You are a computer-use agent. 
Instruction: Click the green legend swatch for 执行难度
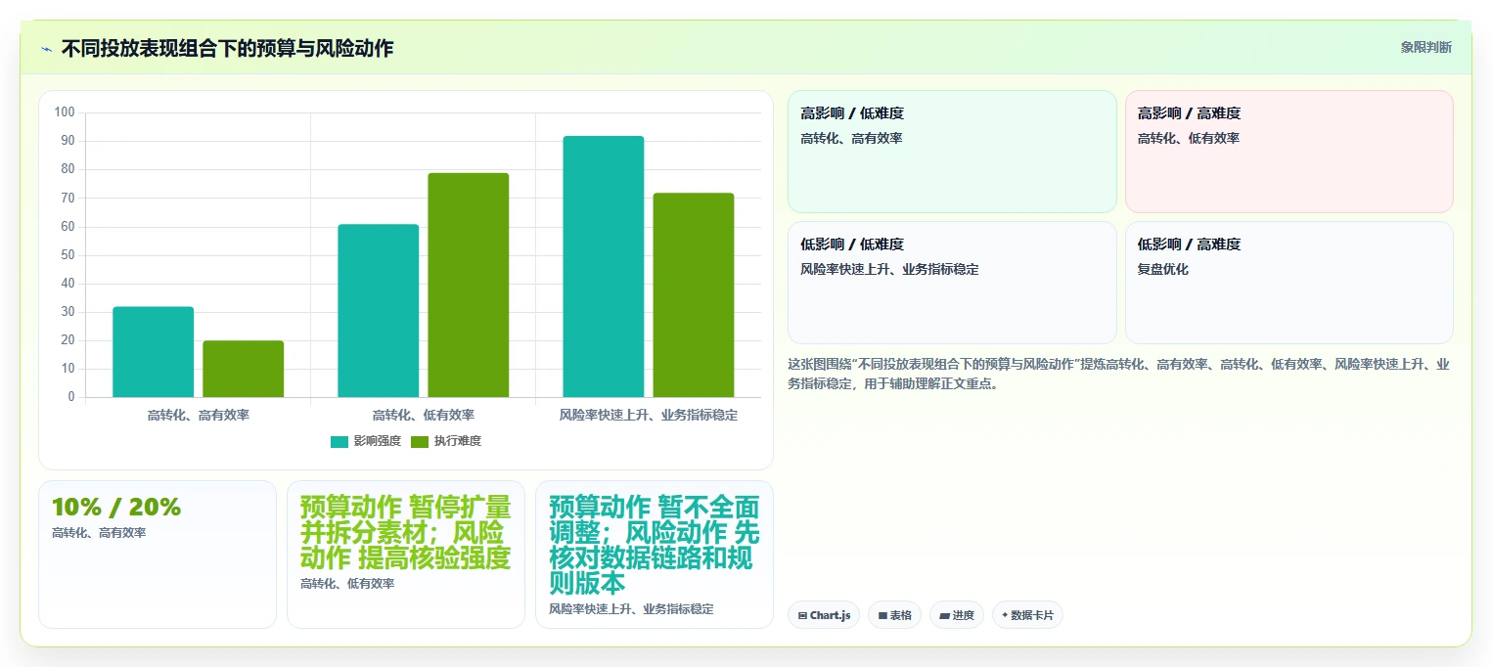[x=420, y=442]
